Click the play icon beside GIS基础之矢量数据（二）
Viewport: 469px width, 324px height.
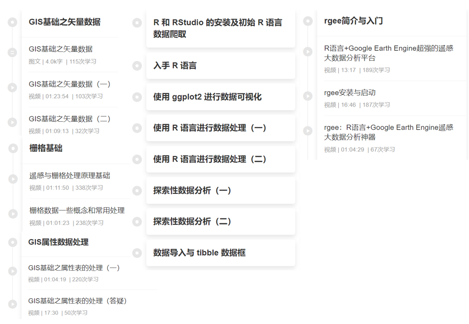coord(12,122)
